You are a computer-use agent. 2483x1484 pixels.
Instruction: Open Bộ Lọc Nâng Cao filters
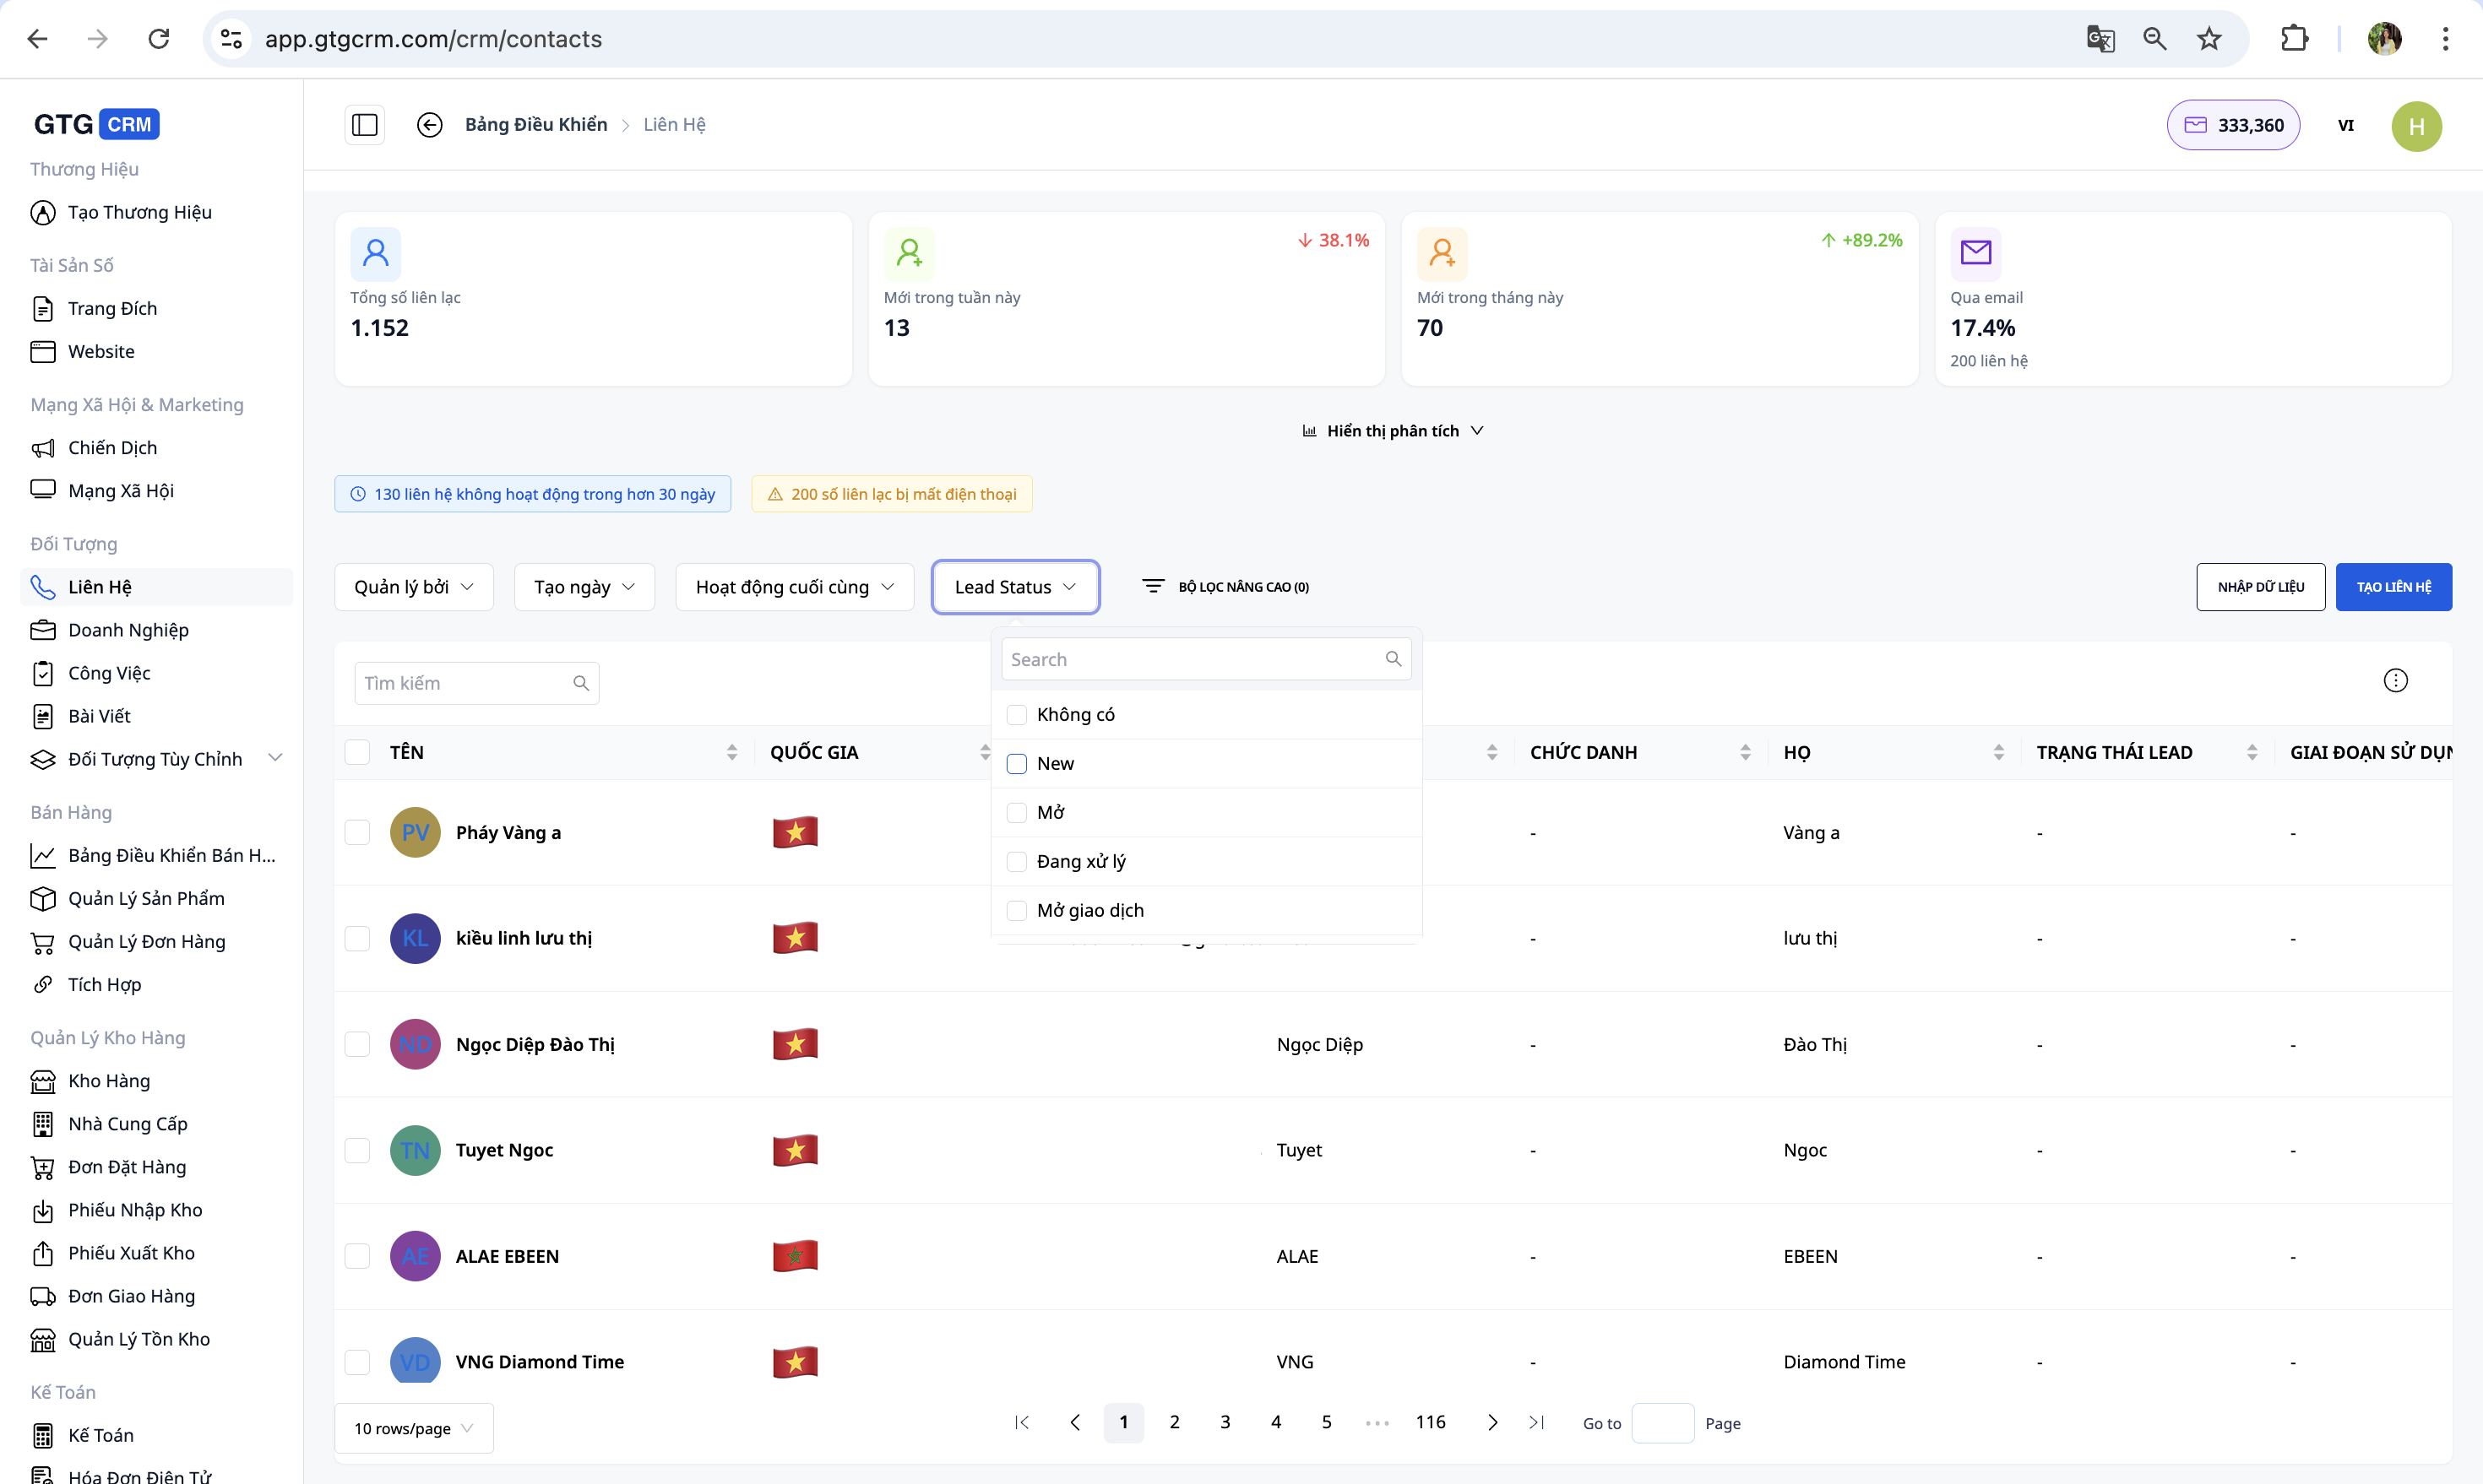point(1226,587)
